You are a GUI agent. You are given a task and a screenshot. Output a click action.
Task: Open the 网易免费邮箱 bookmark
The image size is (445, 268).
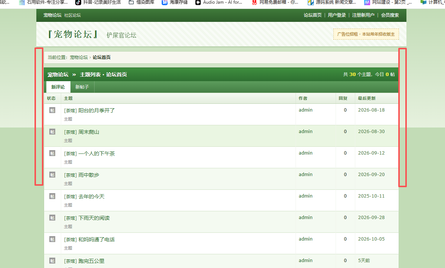pyautogui.click(x=275, y=2)
